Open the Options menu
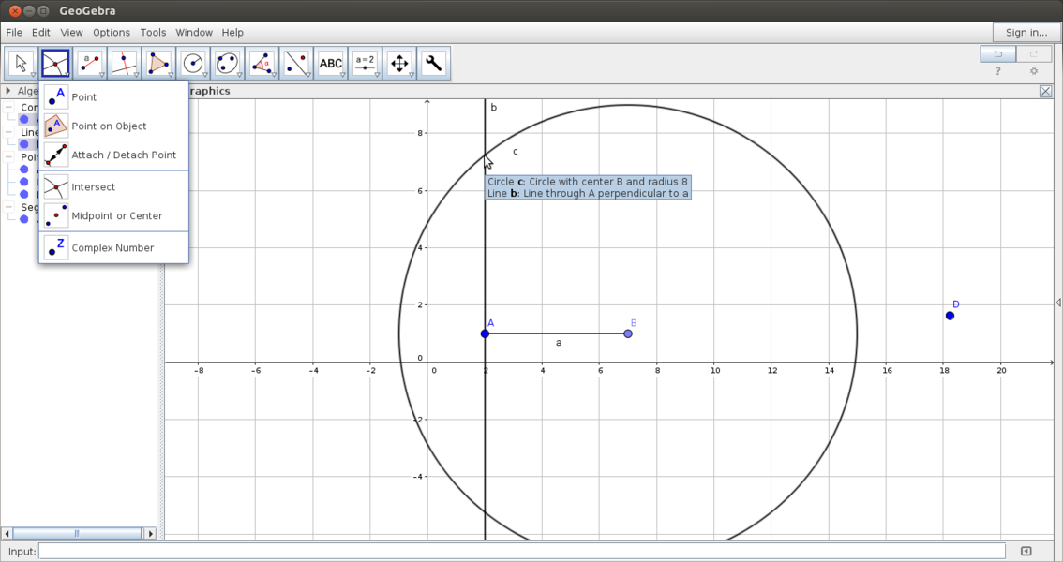This screenshot has width=1063, height=562. (111, 32)
